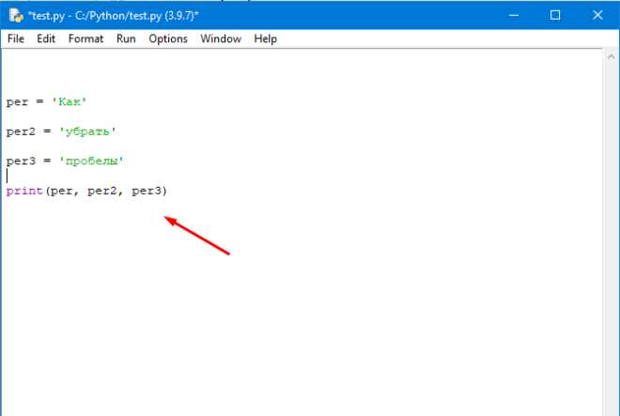
Task: Close the test.py editor window
Action: point(597,15)
